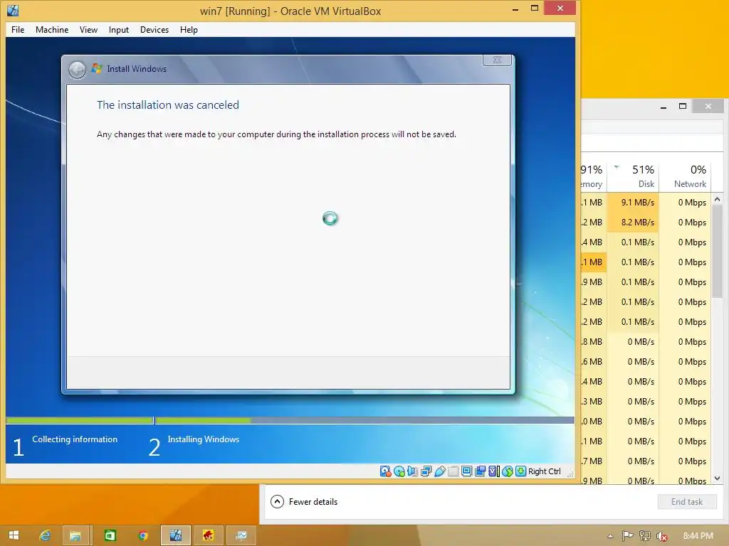Open the Store app from taskbar
Screen dimensions: 729x546
click(x=110, y=535)
